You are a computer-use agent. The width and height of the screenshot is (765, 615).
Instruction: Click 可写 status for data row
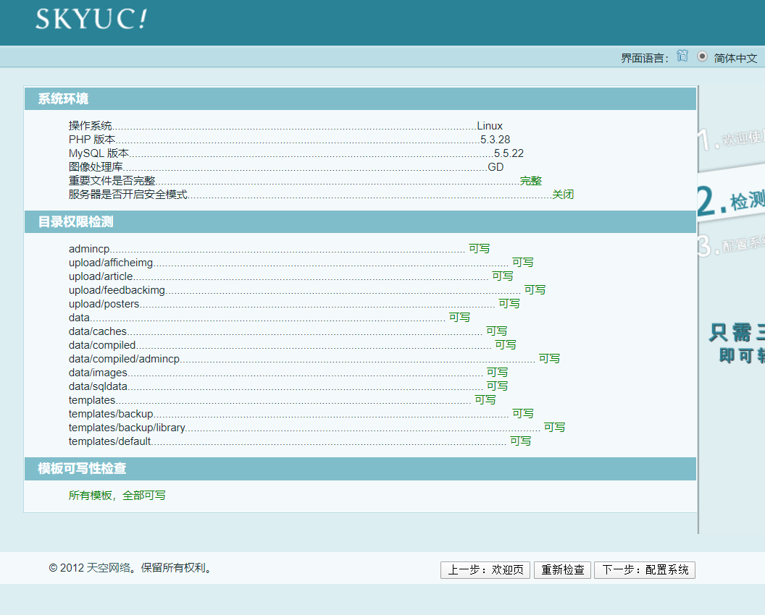coord(459,317)
